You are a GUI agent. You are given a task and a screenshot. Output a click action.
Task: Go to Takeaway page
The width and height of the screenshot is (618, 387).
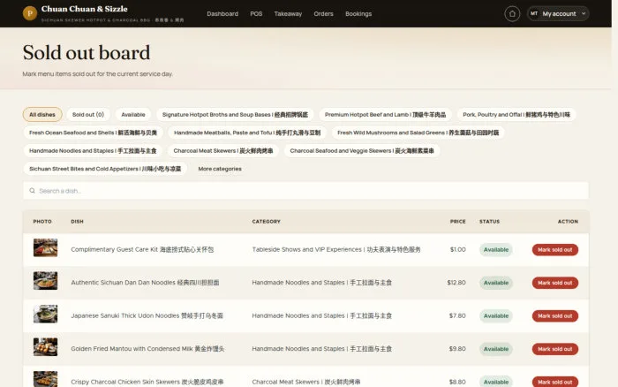288,14
